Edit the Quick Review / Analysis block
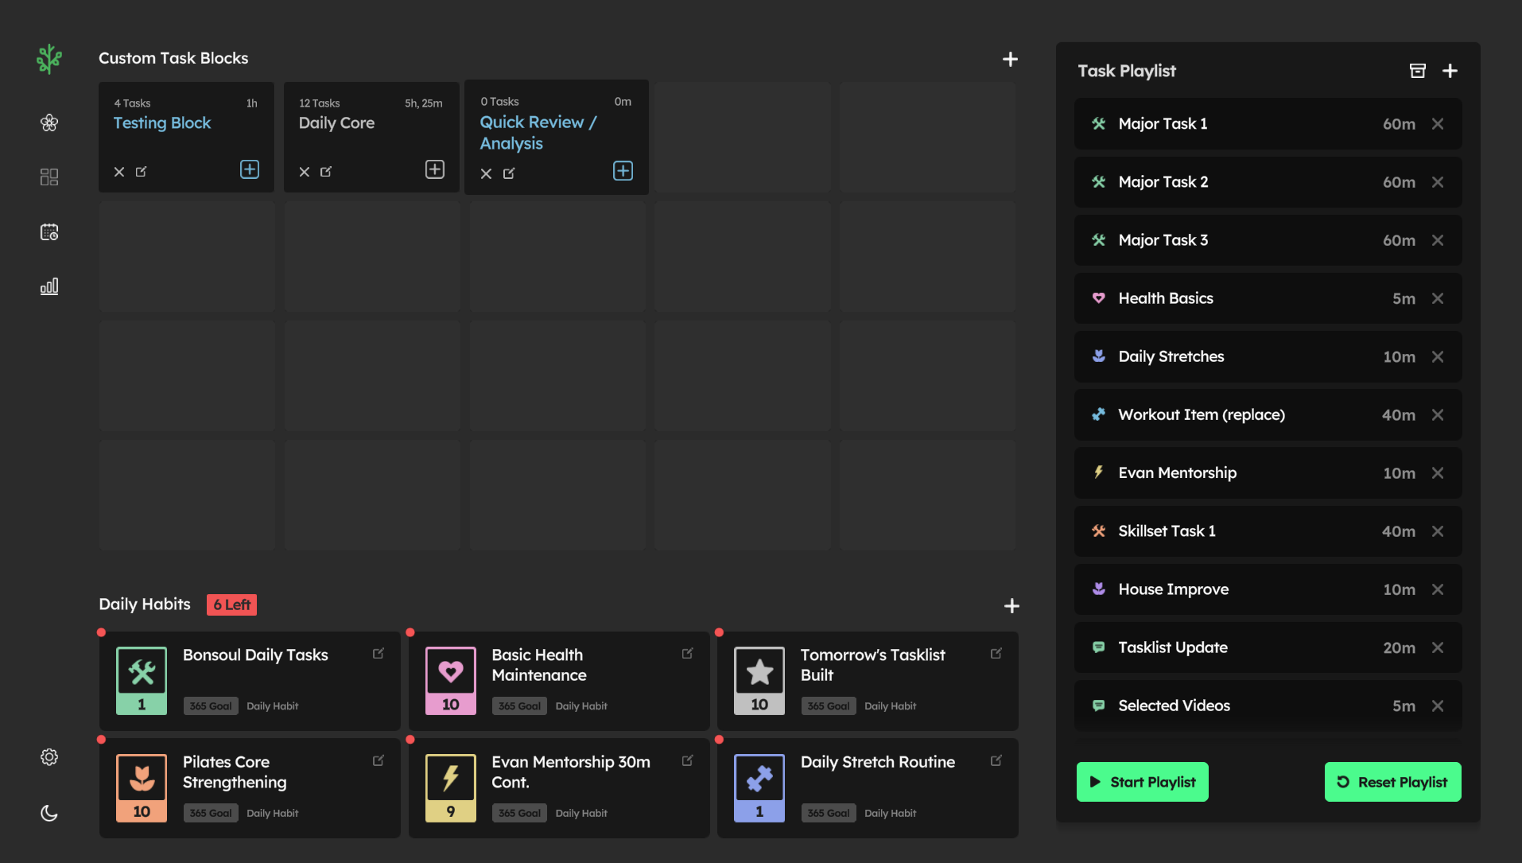The image size is (1522, 863). click(x=509, y=173)
